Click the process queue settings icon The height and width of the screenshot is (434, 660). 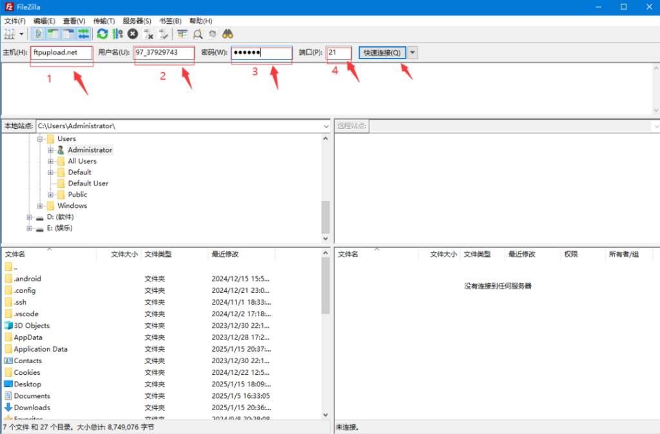117,33
